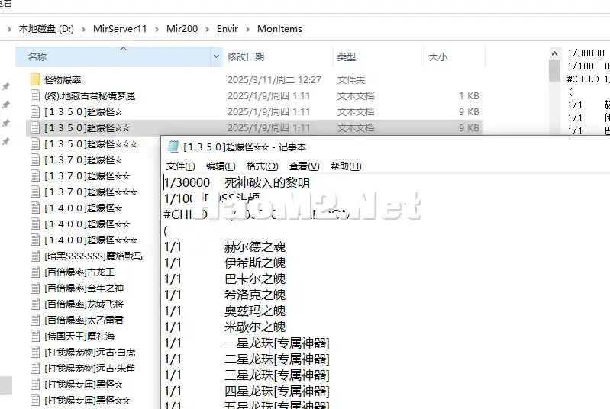Click 希洛克之魄 line in Notepad
Viewport: 610px width, 409px height.
[x=255, y=295]
